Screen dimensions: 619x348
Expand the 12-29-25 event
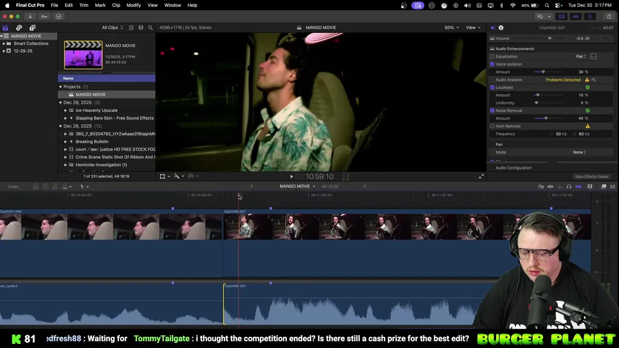click(x=4, y=51)
